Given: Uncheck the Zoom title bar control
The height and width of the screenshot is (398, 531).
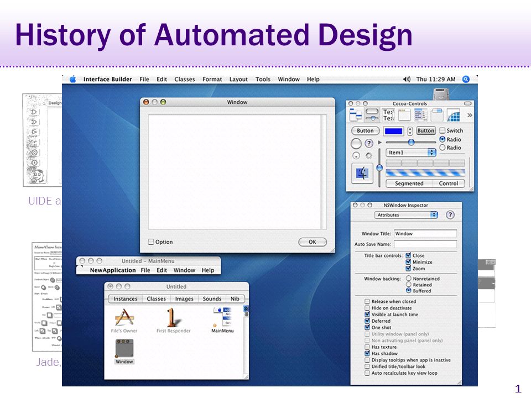Looking at the screenshot, I should pyautogui.click(x=408, y=268).
